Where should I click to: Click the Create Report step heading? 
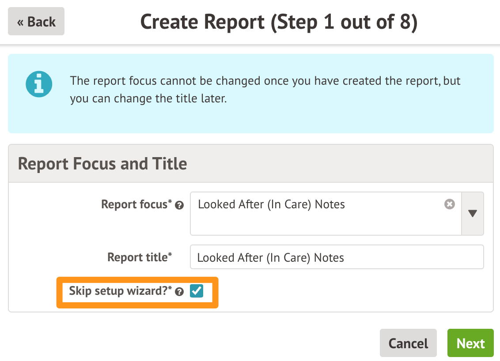tap(278, 22)
